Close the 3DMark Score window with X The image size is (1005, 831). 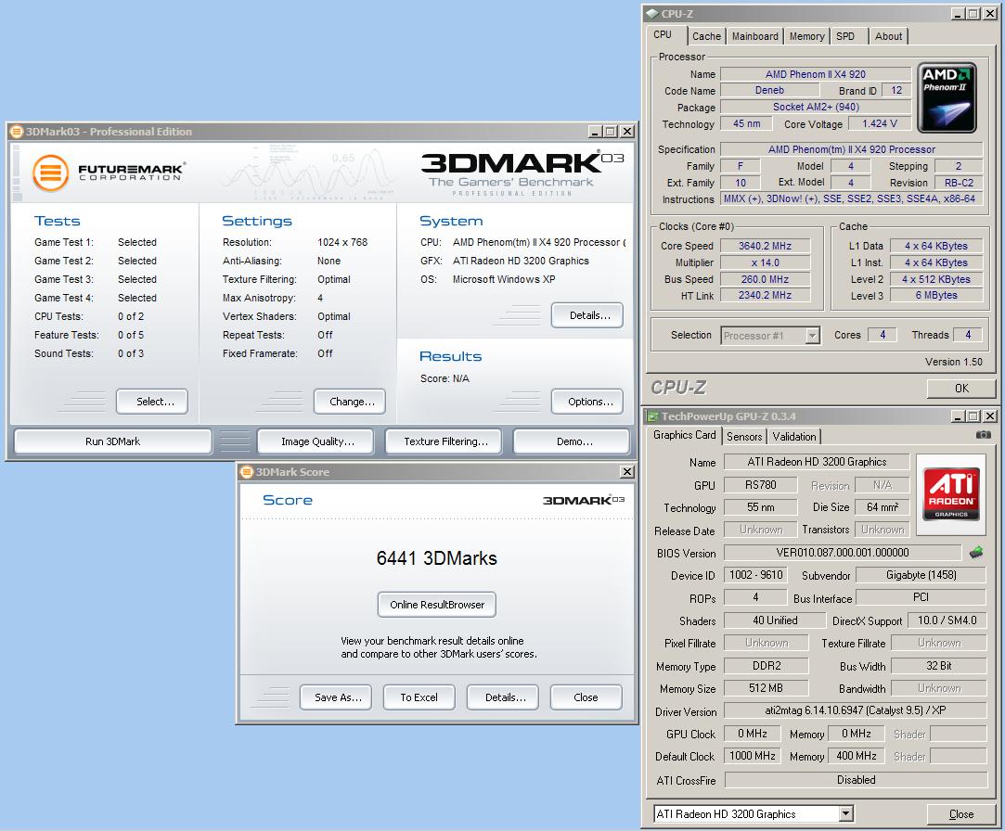[x=627, y=472]
